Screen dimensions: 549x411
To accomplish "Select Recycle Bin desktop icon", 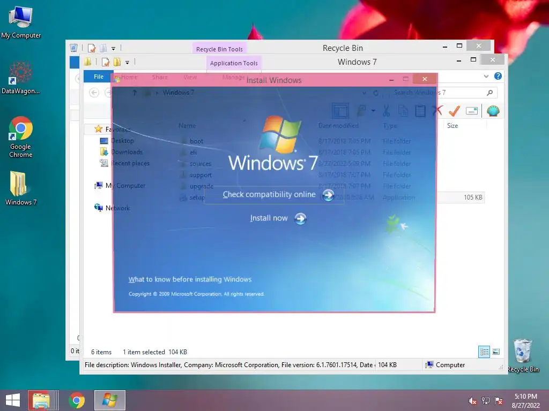I will tap(523, 355).
